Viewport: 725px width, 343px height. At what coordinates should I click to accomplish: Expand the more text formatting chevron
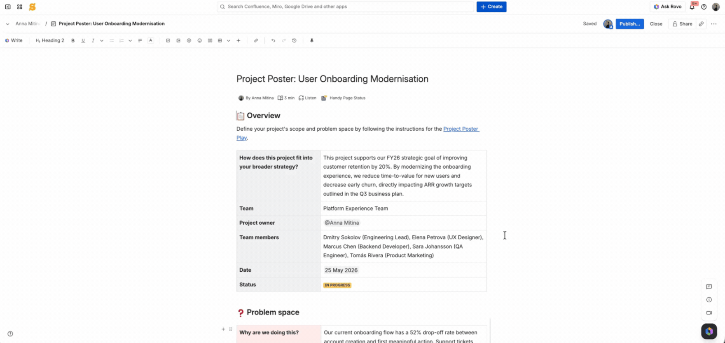(102, 40)
